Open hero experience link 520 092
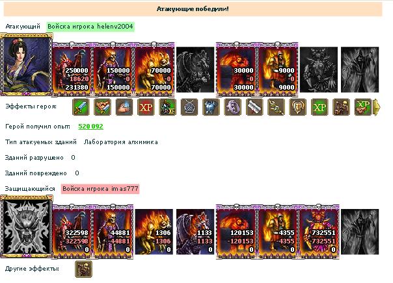This screenshot has height=283, width=393. pos(90,127)
